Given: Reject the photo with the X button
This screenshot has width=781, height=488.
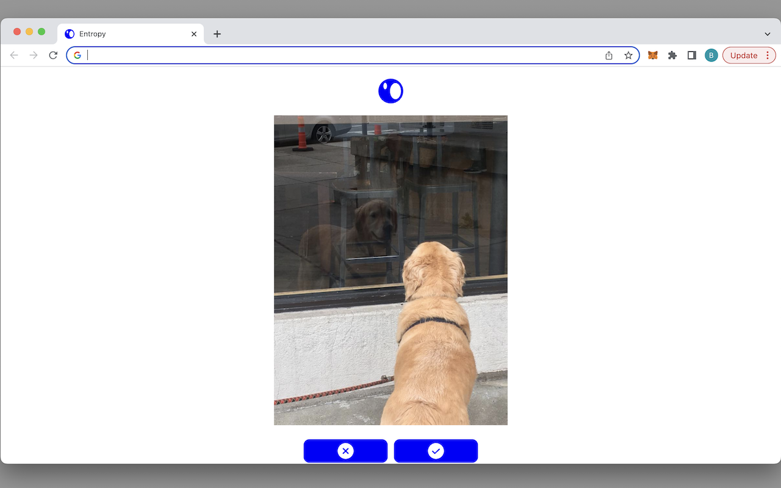Looking at the screenshot, I should (x=345, y=451).
